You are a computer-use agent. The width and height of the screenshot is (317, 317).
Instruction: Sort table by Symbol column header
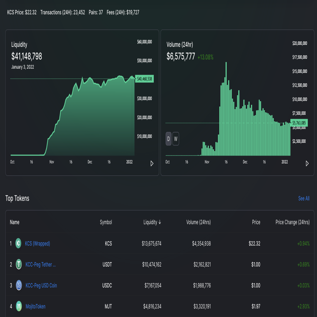(106, 222)
